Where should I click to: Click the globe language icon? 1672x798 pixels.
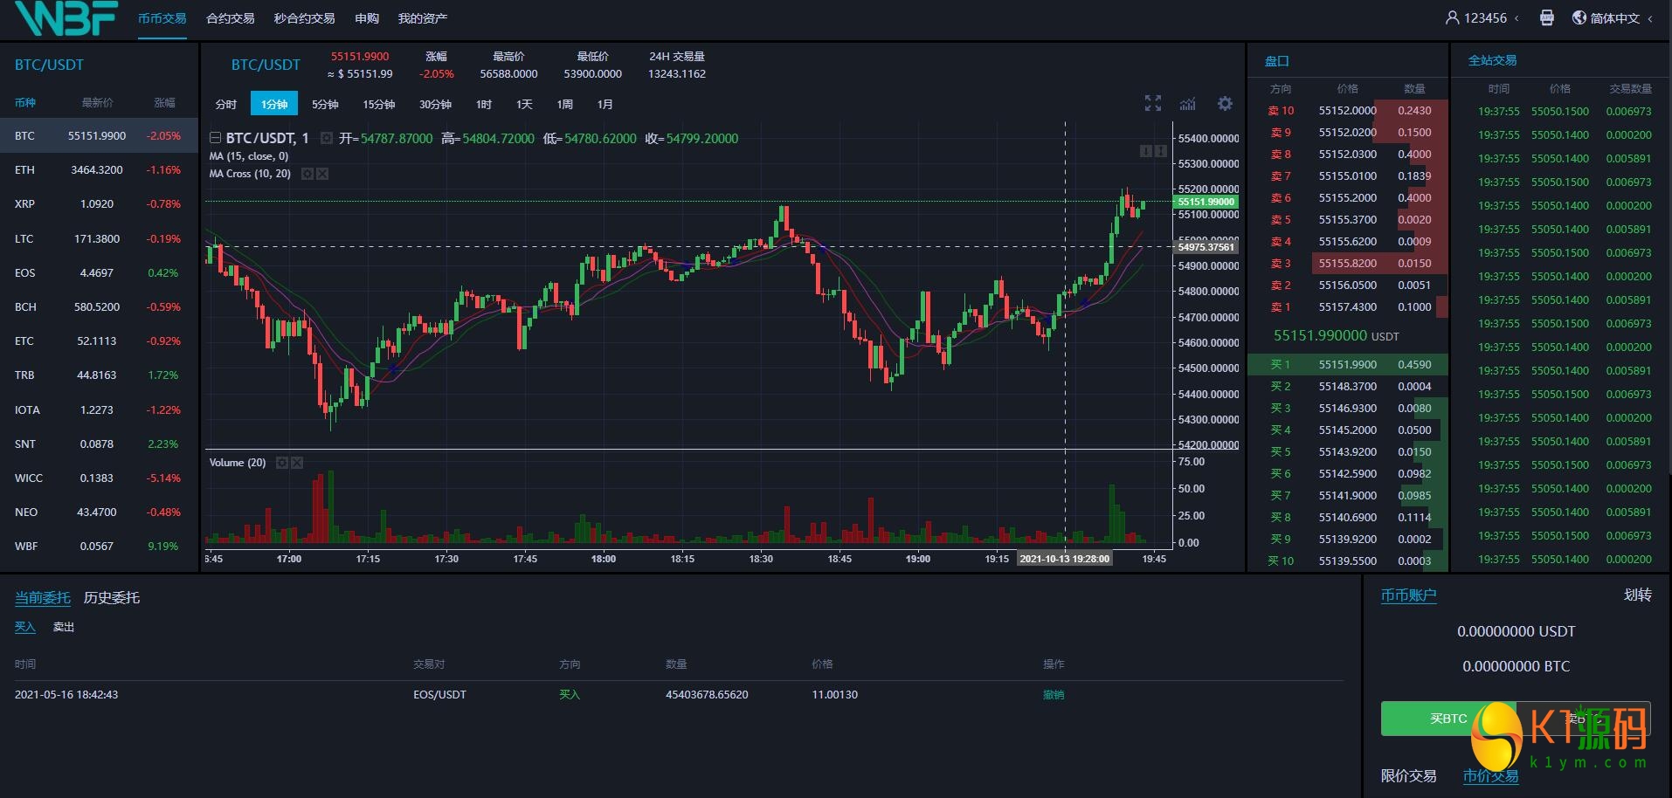pos(1579,17)
